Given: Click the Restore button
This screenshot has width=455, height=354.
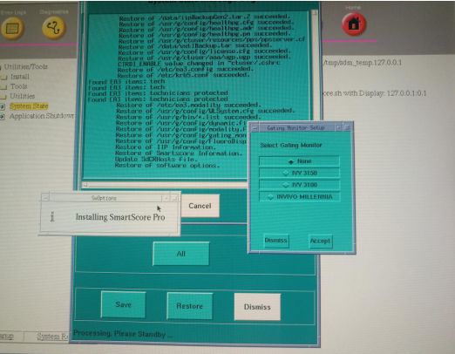Looking at the screenshot, I should [189, 306].
